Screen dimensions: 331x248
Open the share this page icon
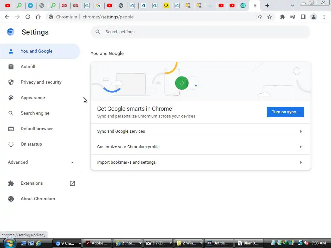pos(259,17)
